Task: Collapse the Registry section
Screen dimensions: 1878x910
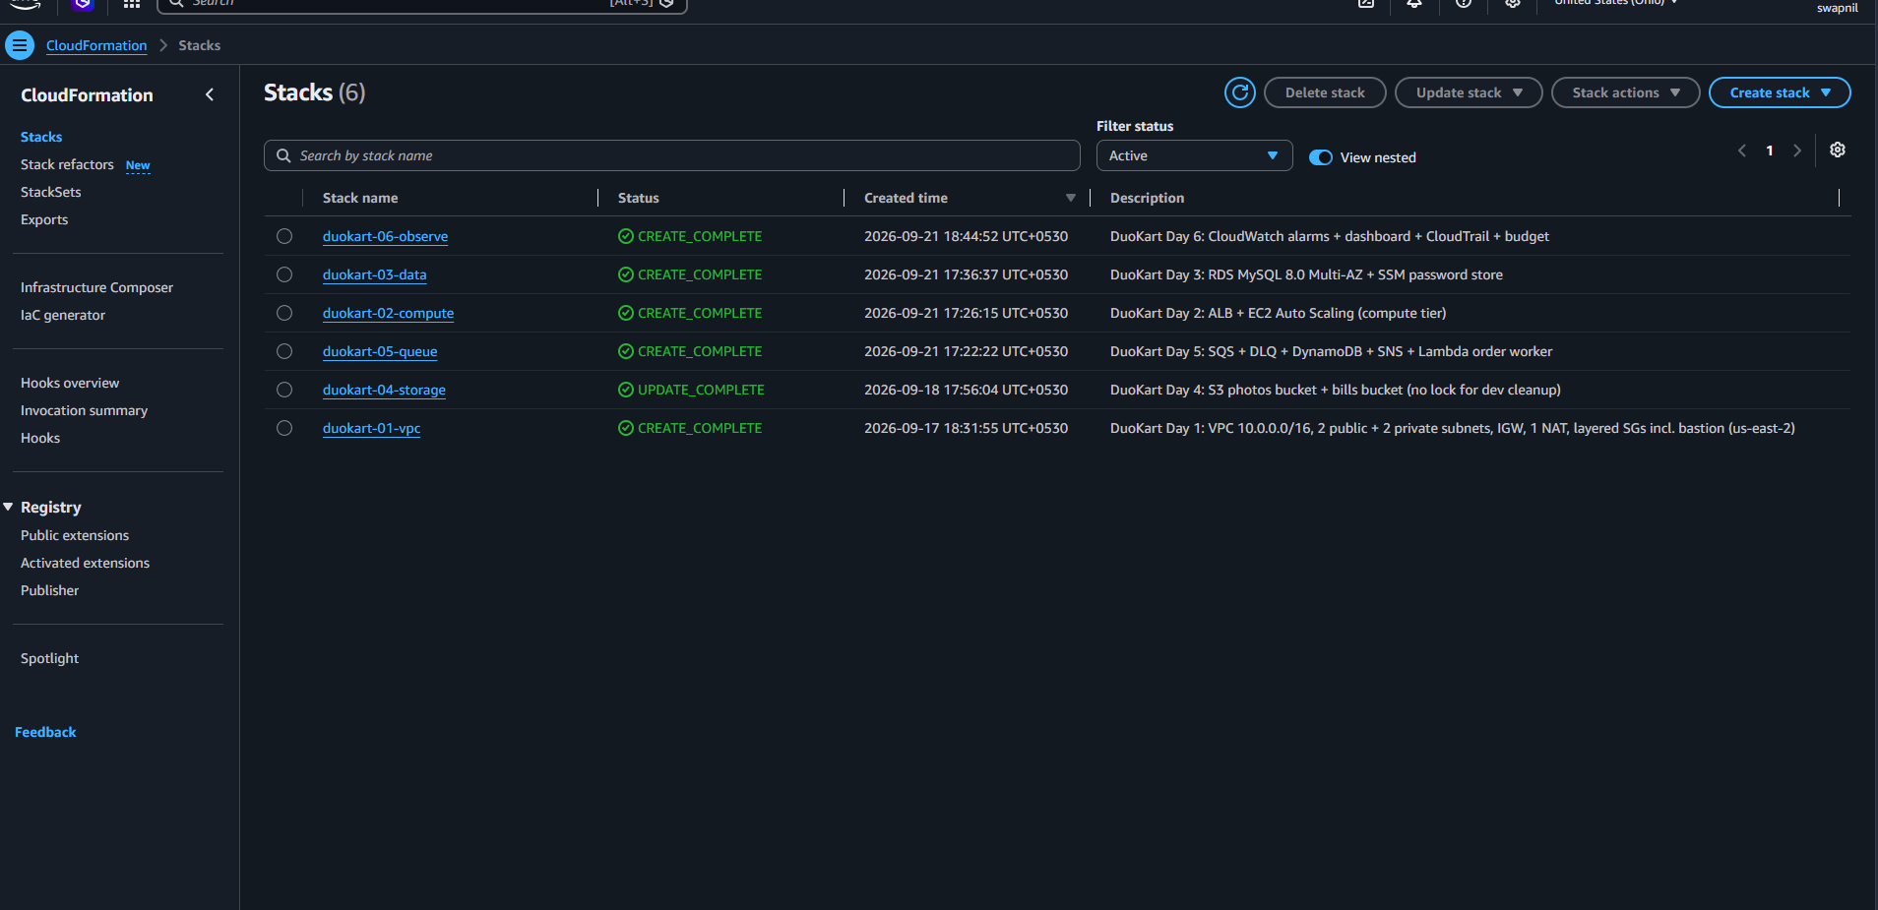Action: pos(9,507)
